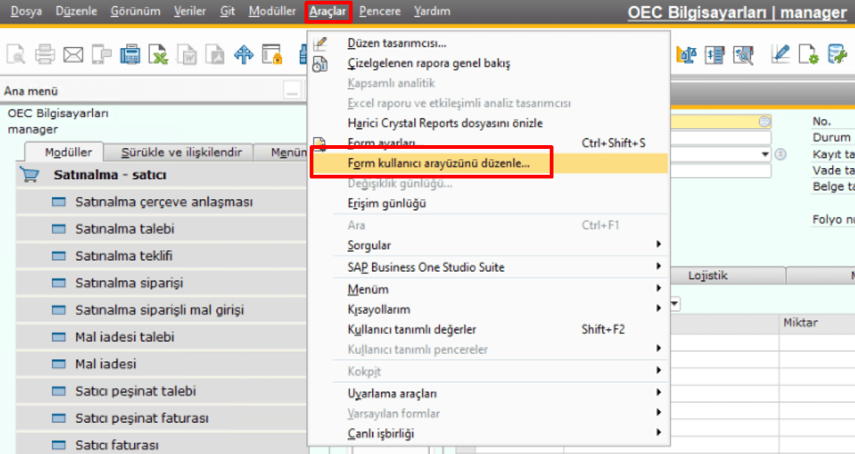Click the payment means dollar-document icon
Screen dimensions: 855x454
713,54
